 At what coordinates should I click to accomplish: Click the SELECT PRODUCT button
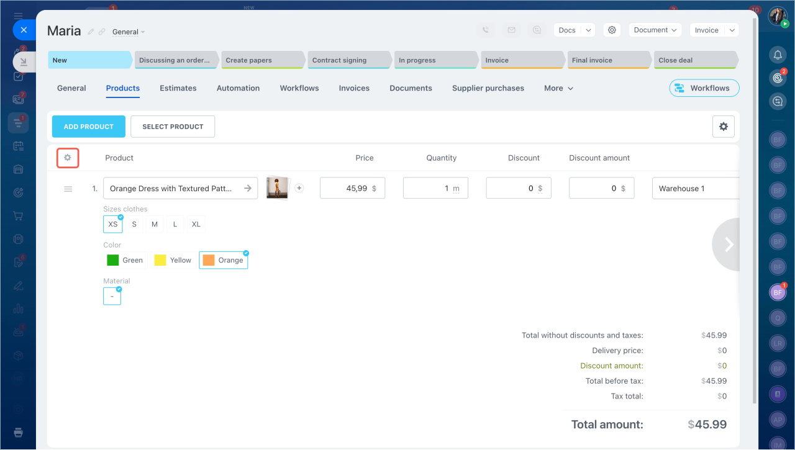pos(173,127)
